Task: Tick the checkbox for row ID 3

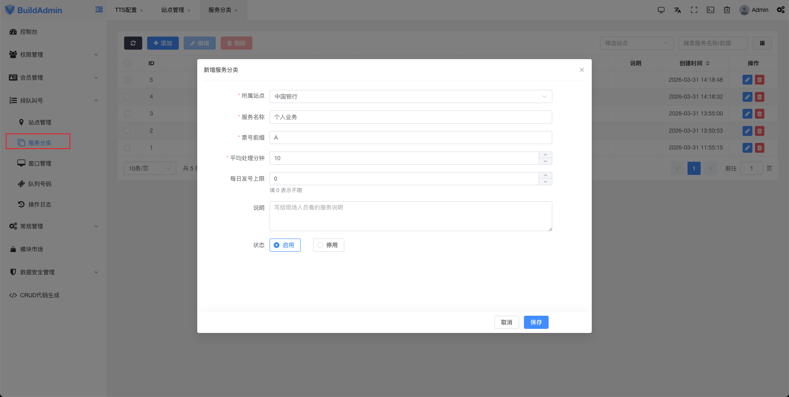Action: tap(127, 114)
